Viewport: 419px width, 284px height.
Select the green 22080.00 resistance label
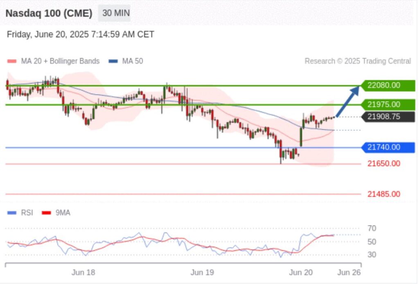click(x=387, y=86)
